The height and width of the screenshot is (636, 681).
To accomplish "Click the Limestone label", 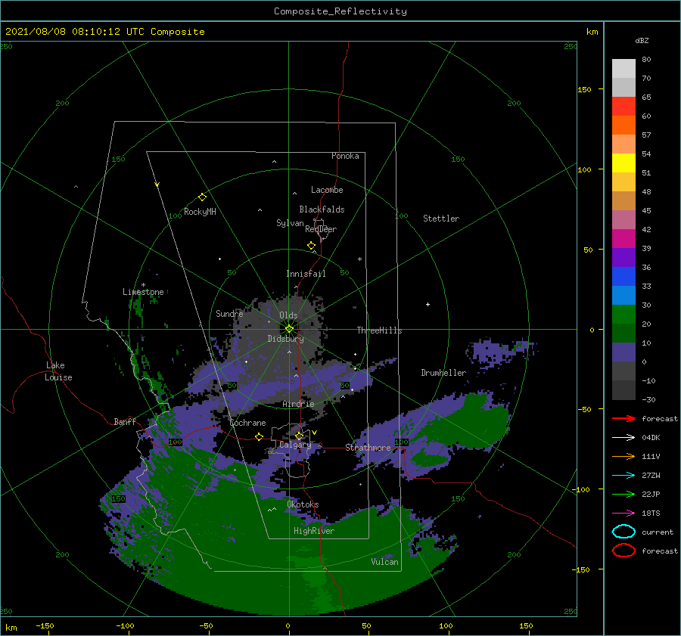I will [x=143, y=292].
